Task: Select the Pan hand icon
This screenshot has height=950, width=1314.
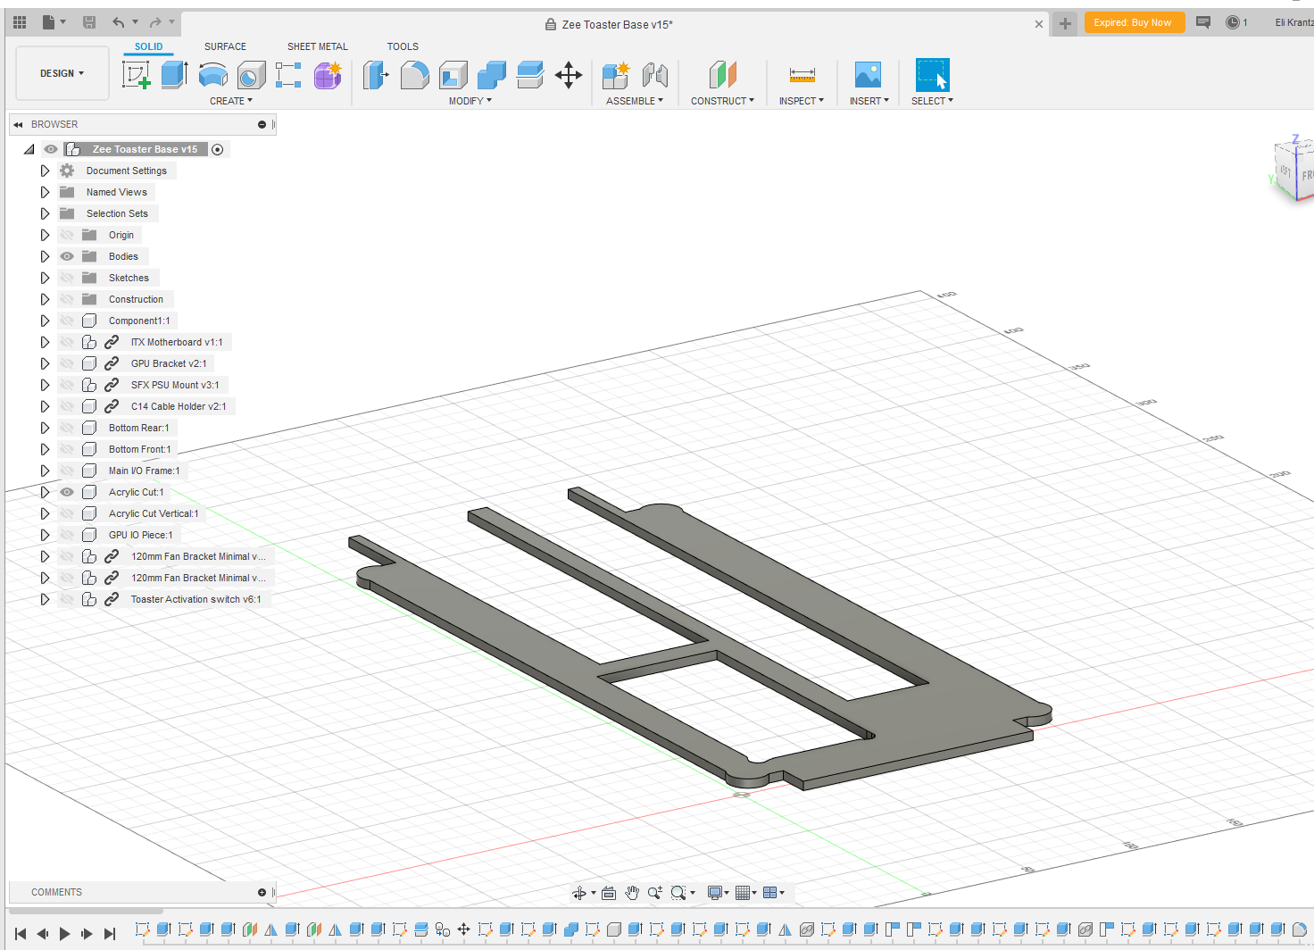Action: pyautogui.click(x=632, y=893)
